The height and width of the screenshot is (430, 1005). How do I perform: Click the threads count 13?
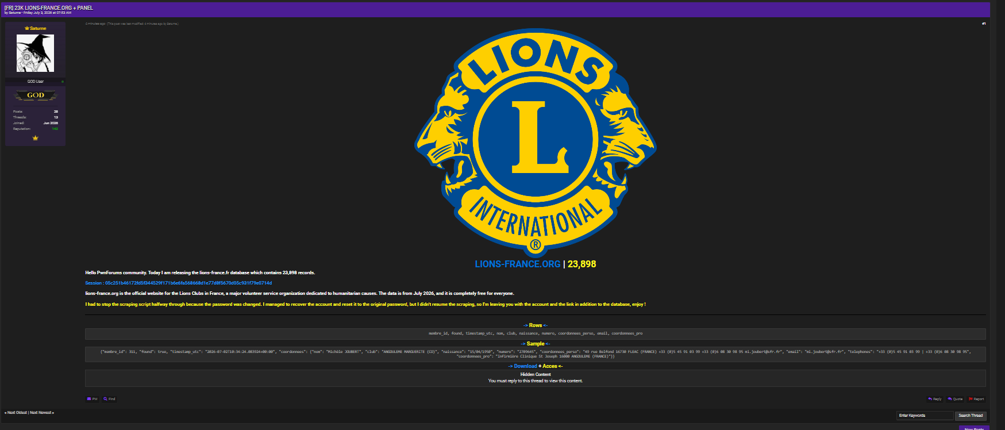click(56, 117)
